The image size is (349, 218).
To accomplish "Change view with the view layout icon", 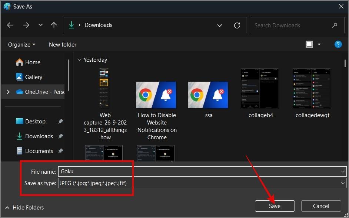I will (x=309, y=44).
